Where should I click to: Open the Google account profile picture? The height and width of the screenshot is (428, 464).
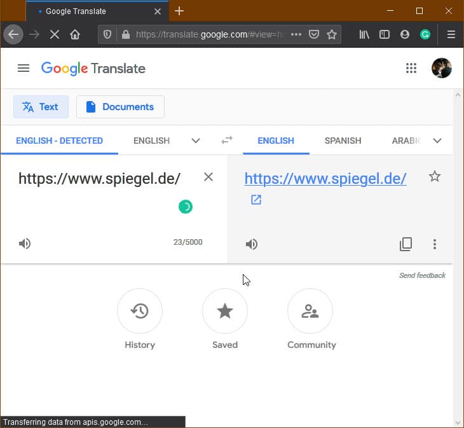coord(442,68)
